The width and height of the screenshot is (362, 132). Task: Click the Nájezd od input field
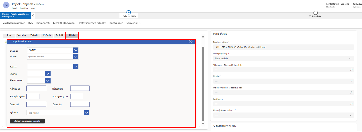pyautogui.click(x=36, y=88)
